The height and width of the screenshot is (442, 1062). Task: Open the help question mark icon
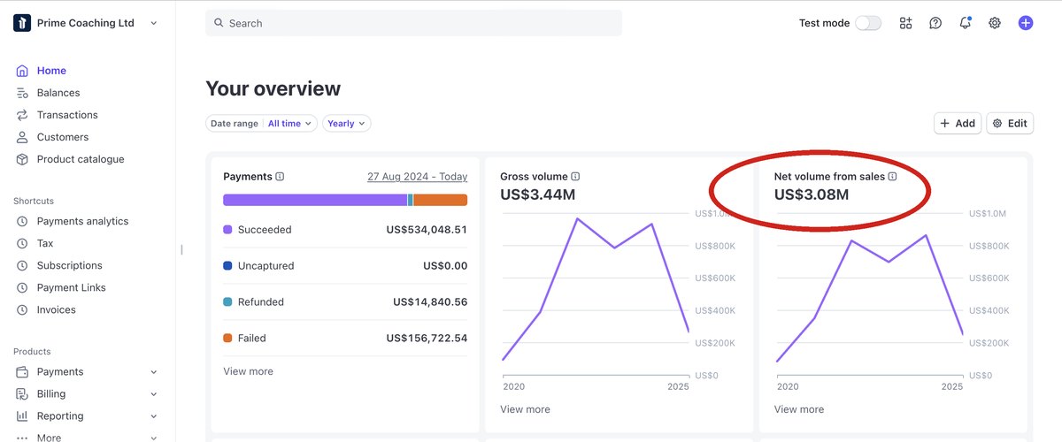click(935, 23)
